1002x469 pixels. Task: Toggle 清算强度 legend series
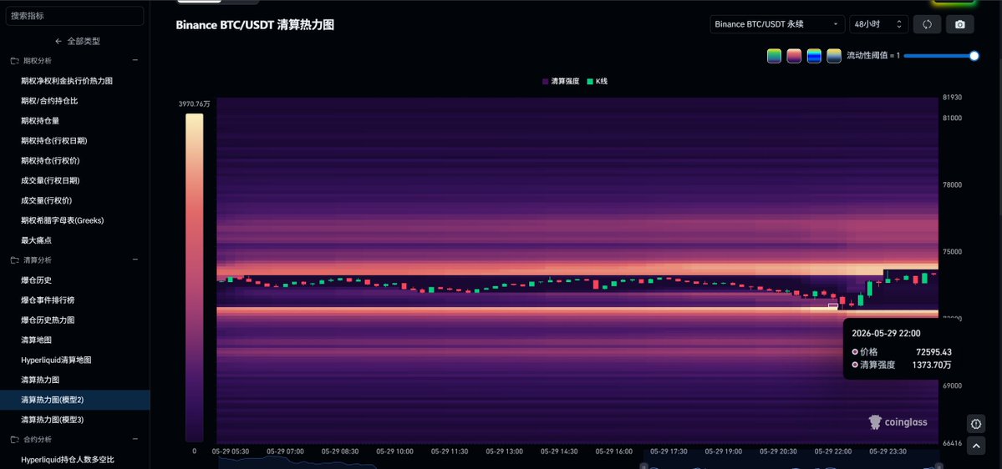tap(561, 82)
